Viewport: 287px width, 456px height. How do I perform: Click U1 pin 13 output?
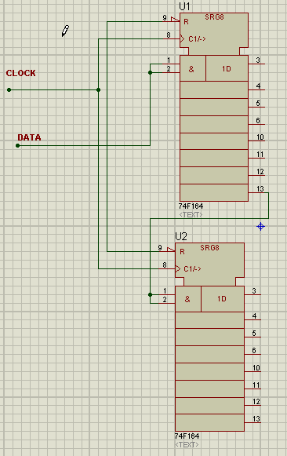click(256, 192)
